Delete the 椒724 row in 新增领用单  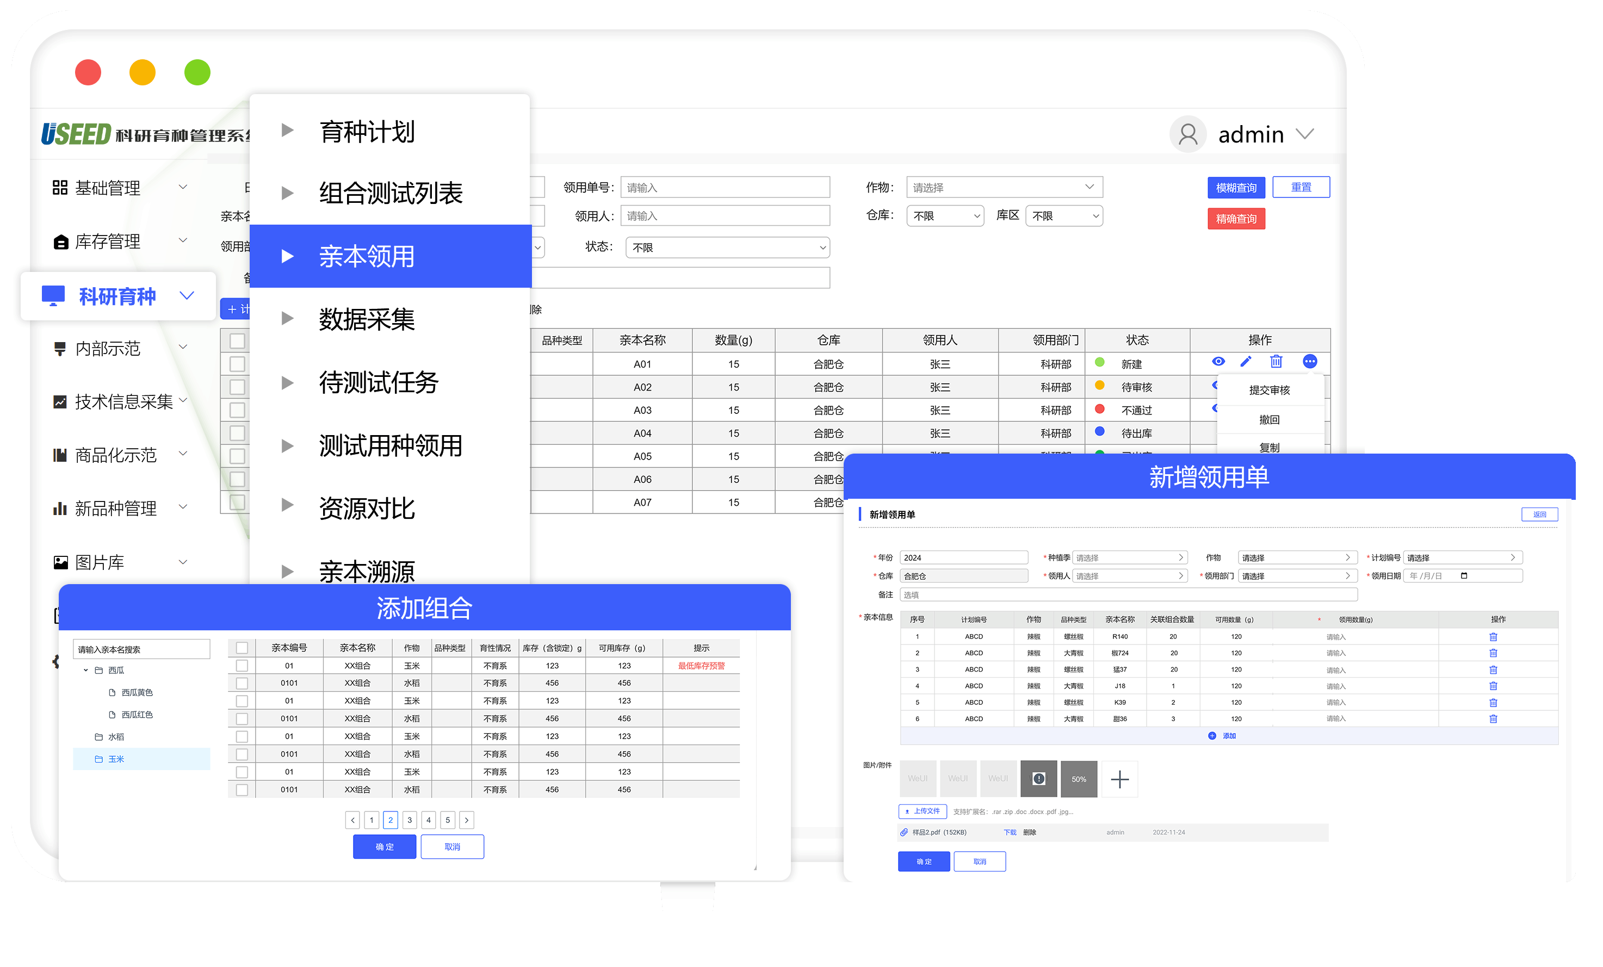point(1494,653)
